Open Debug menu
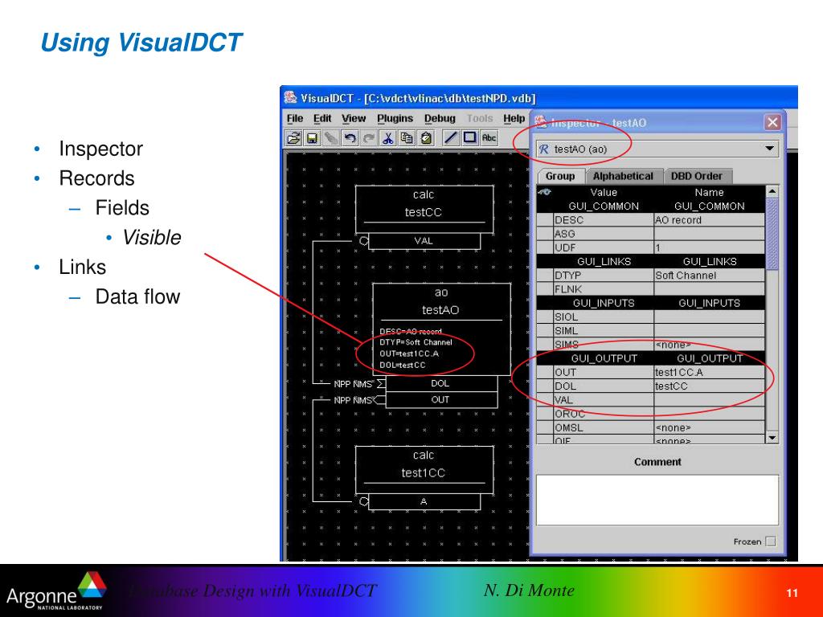 coord(440,119)
